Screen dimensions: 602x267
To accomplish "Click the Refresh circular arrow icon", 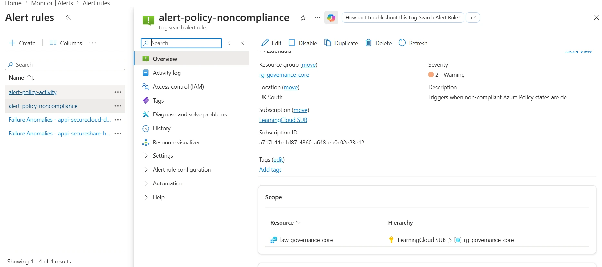I will pos(402,43).
